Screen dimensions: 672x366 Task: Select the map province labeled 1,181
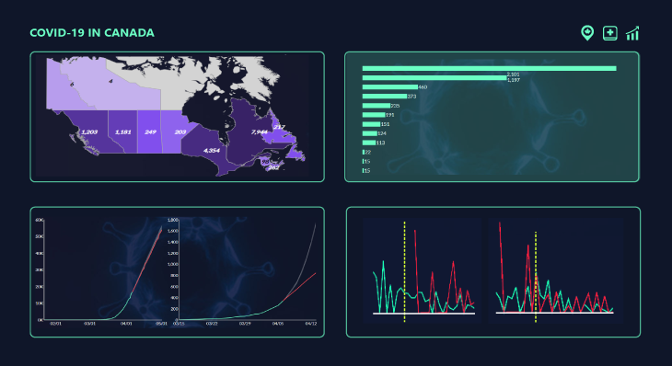point(123,132)
